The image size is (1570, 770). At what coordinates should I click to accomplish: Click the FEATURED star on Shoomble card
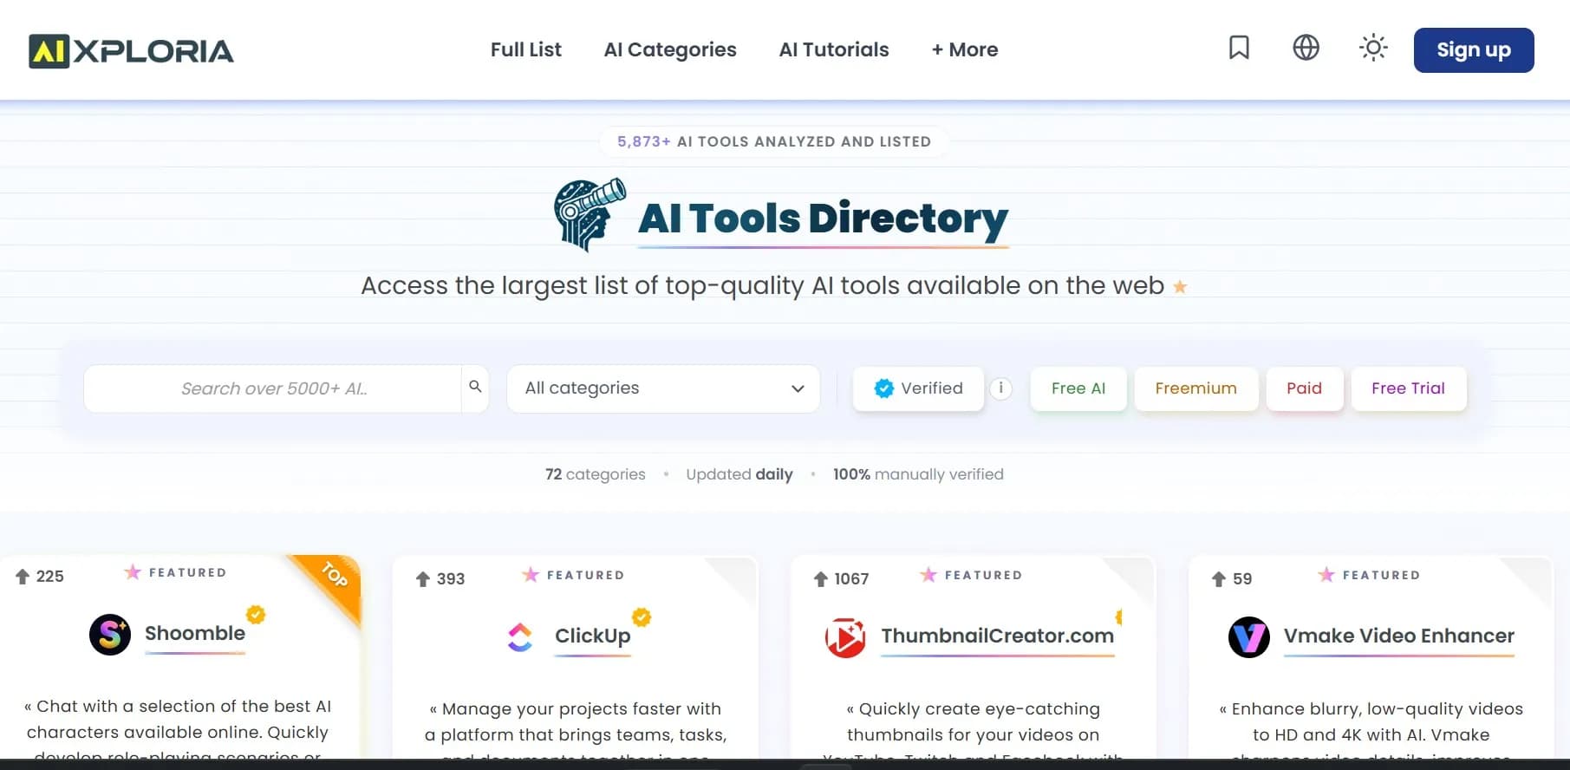point(133,572)
